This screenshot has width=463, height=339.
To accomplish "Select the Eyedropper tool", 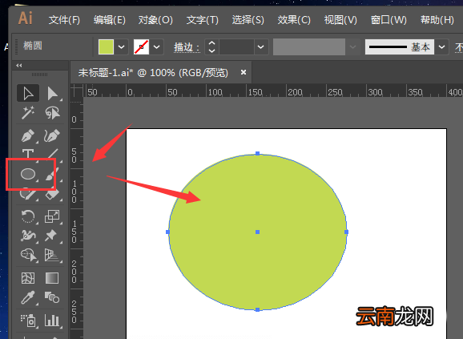I will 28,297.
